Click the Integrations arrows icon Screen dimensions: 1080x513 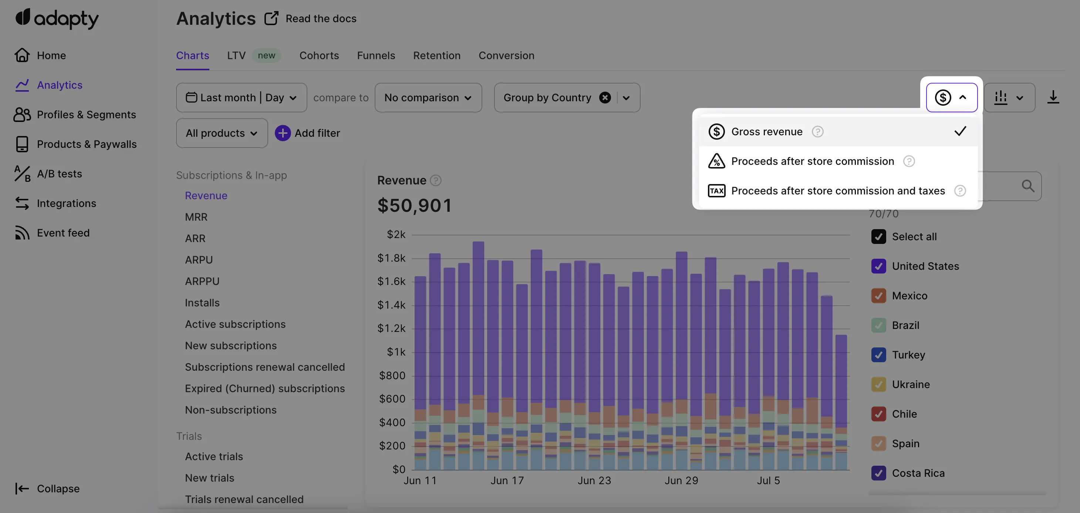[22, 203]
